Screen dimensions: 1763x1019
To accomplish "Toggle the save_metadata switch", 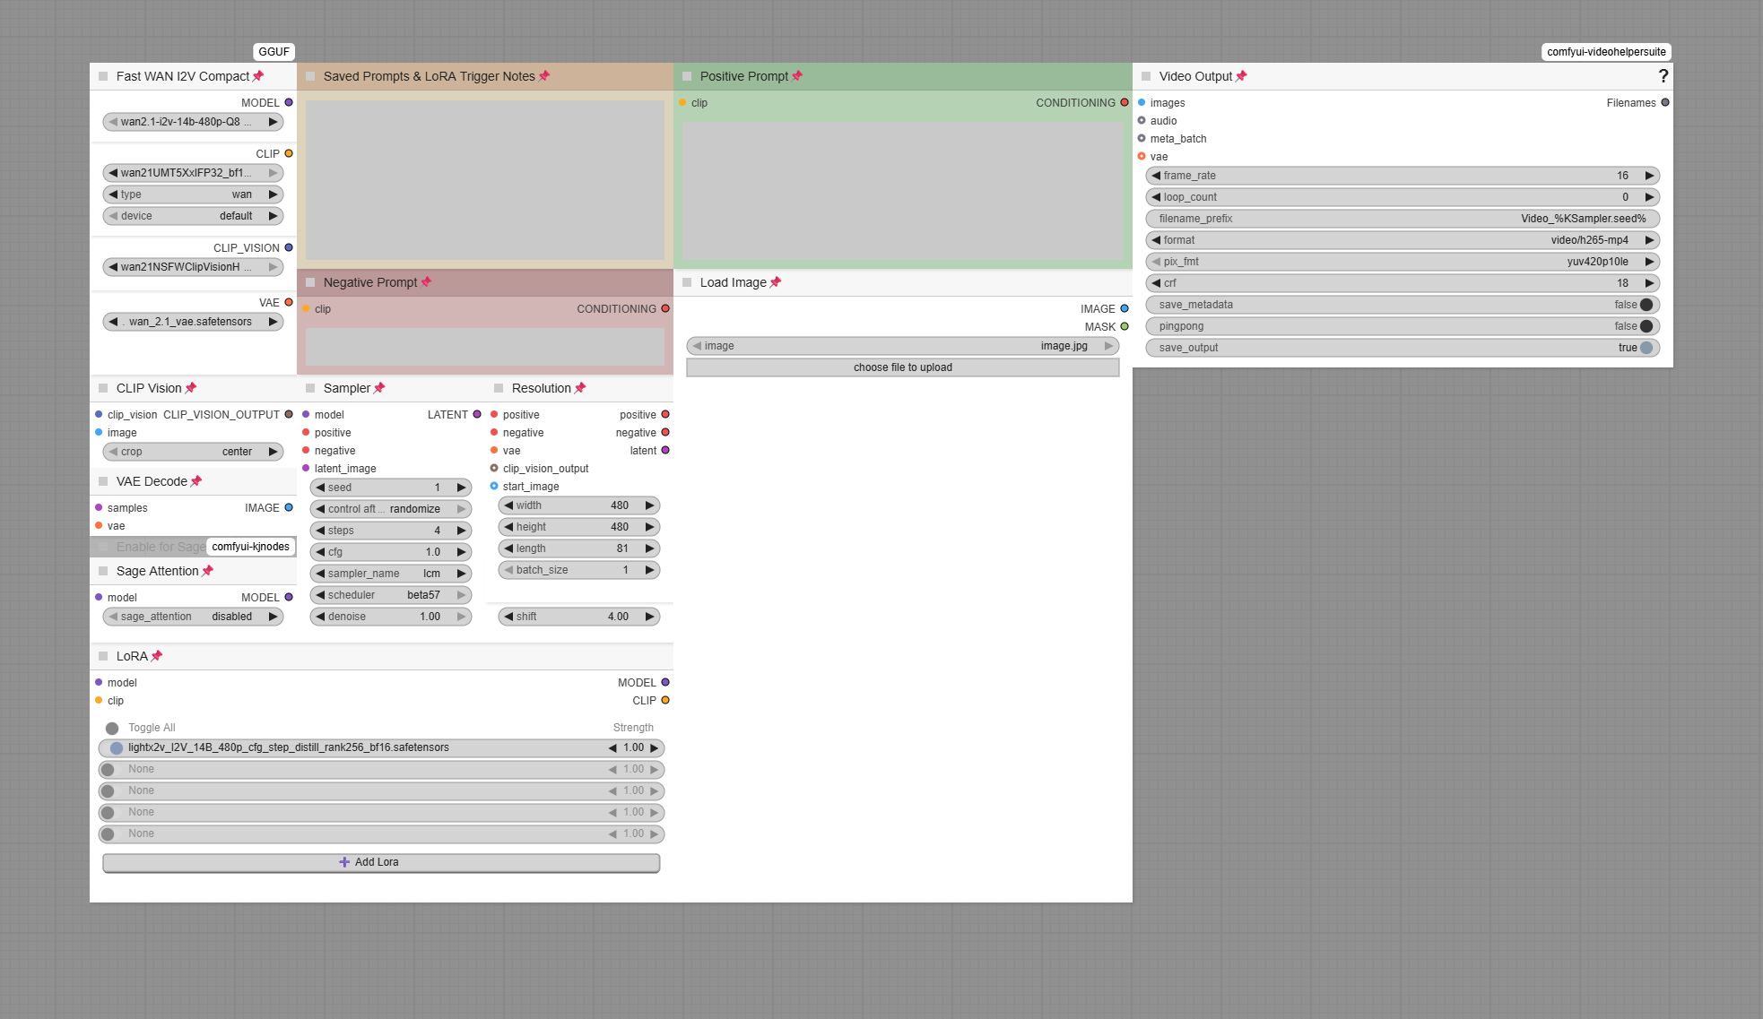I will pyautogui.click(x=1646, y=305).
